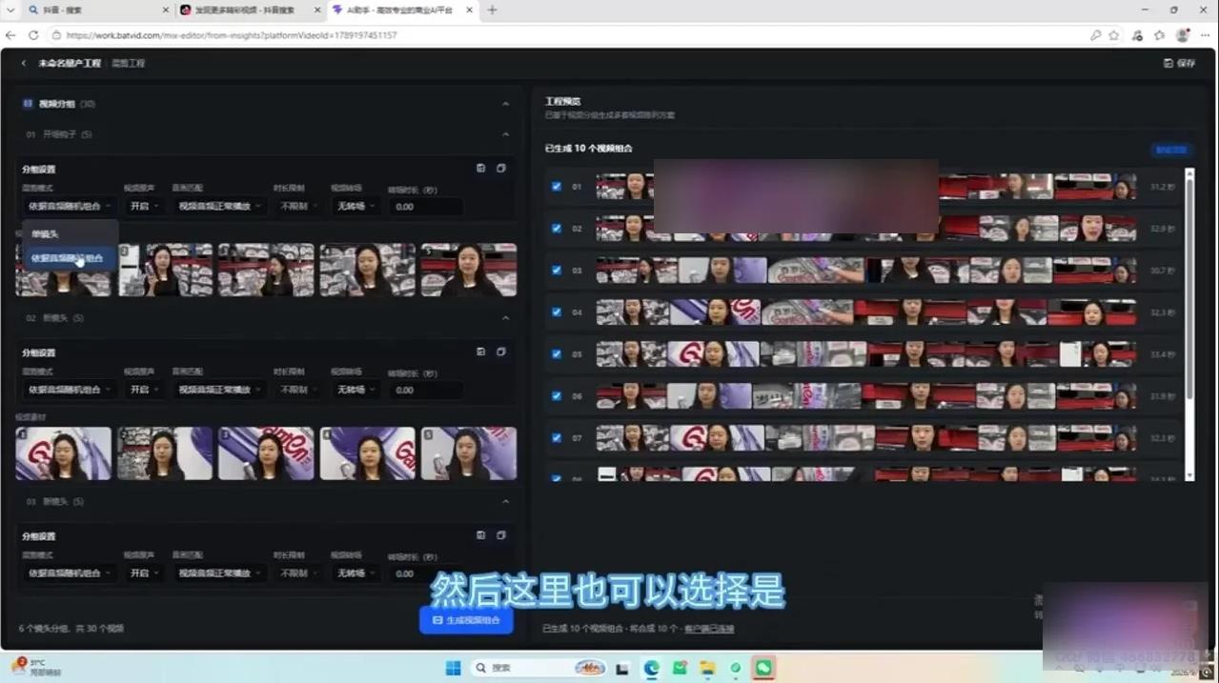Open Microsoft Edge from taskbar
The image size is (1219, 683).
(x=651, y=668)
